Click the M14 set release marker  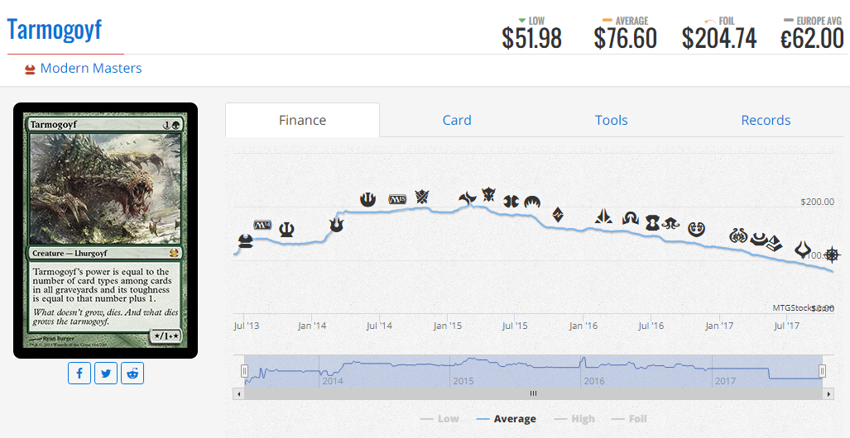tap(263, 226)
